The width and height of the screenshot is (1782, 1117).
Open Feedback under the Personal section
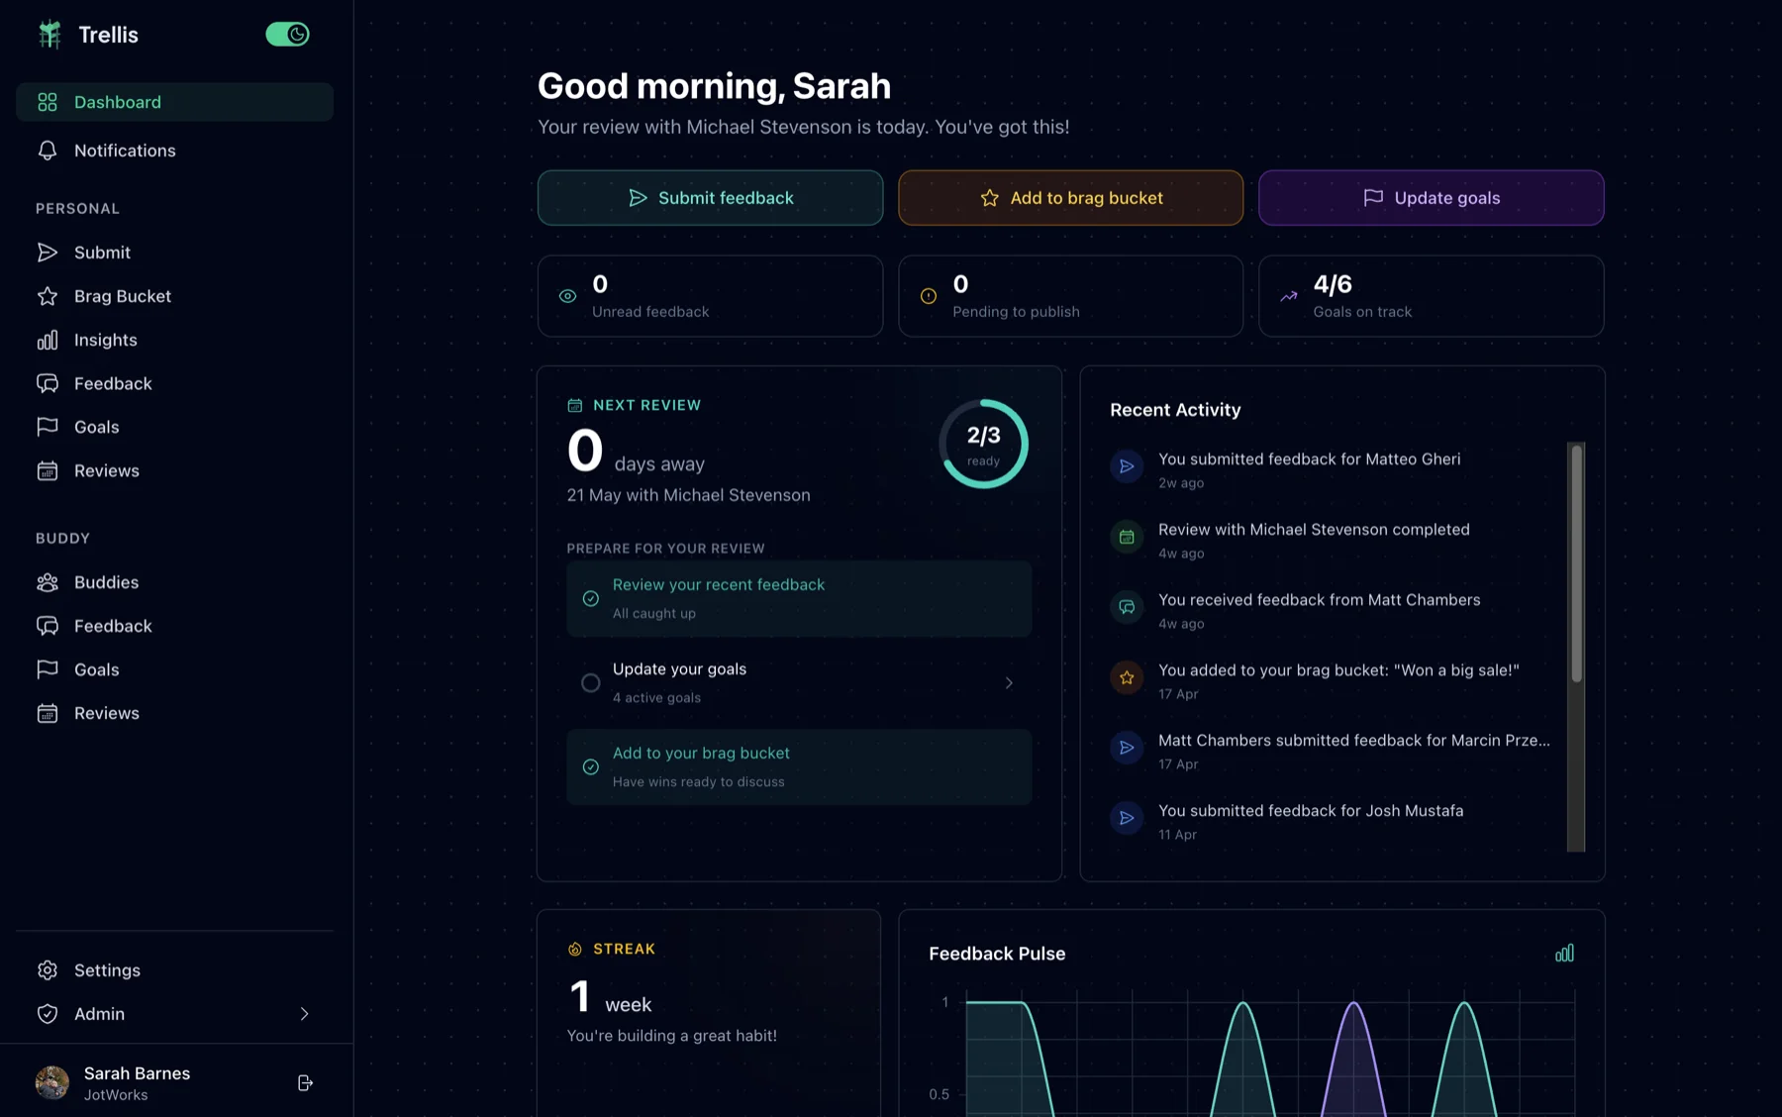174,383
